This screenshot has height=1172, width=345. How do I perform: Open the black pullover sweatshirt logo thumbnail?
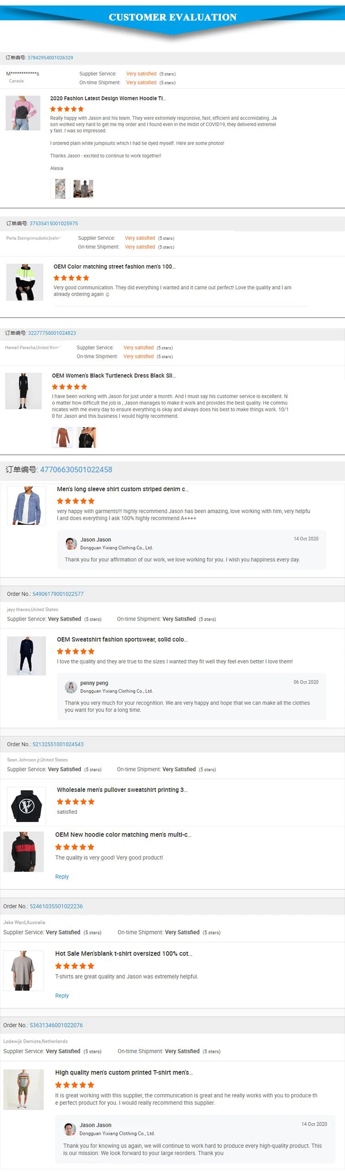tap(27, 805)
